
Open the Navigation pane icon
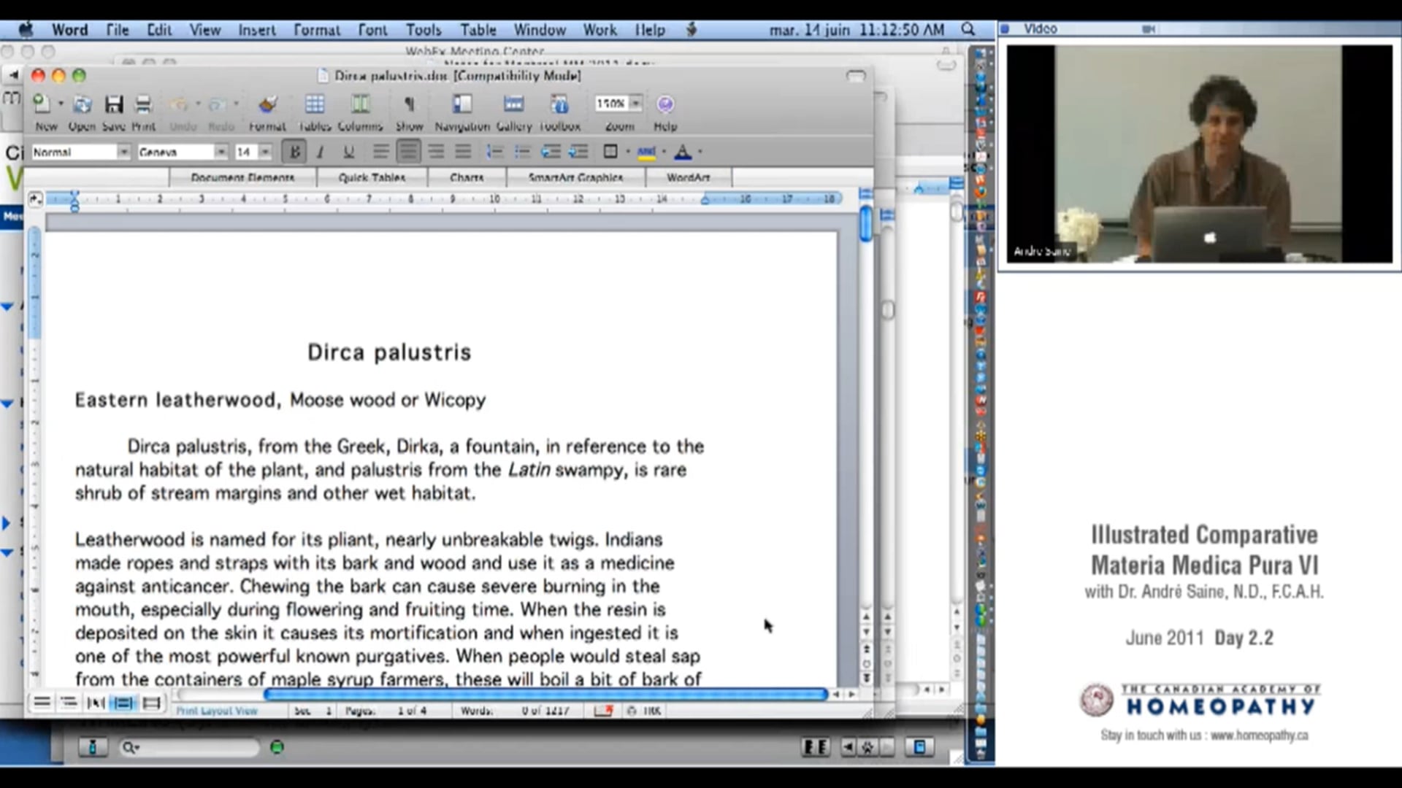click(461, 104)
